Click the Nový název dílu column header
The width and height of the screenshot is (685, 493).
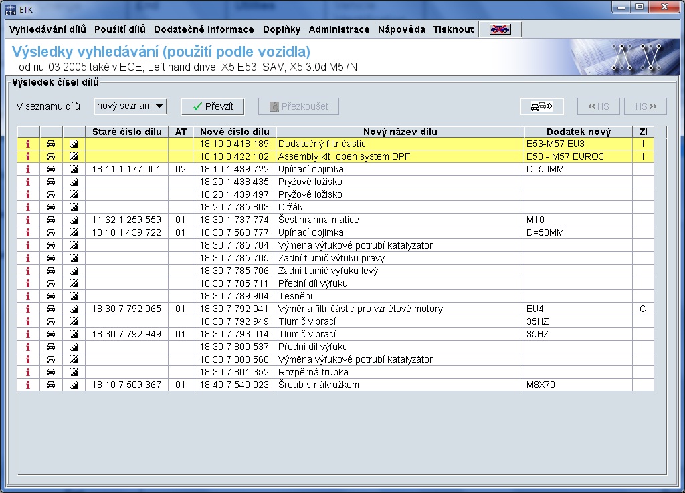(x=399, y=132)
